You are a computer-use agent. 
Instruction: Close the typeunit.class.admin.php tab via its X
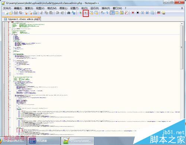[39, 19]
